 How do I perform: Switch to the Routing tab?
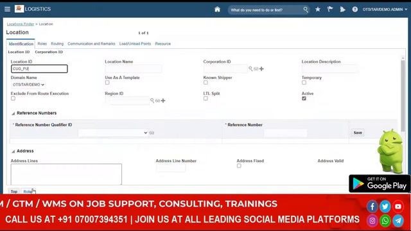[x=57, y=44]
